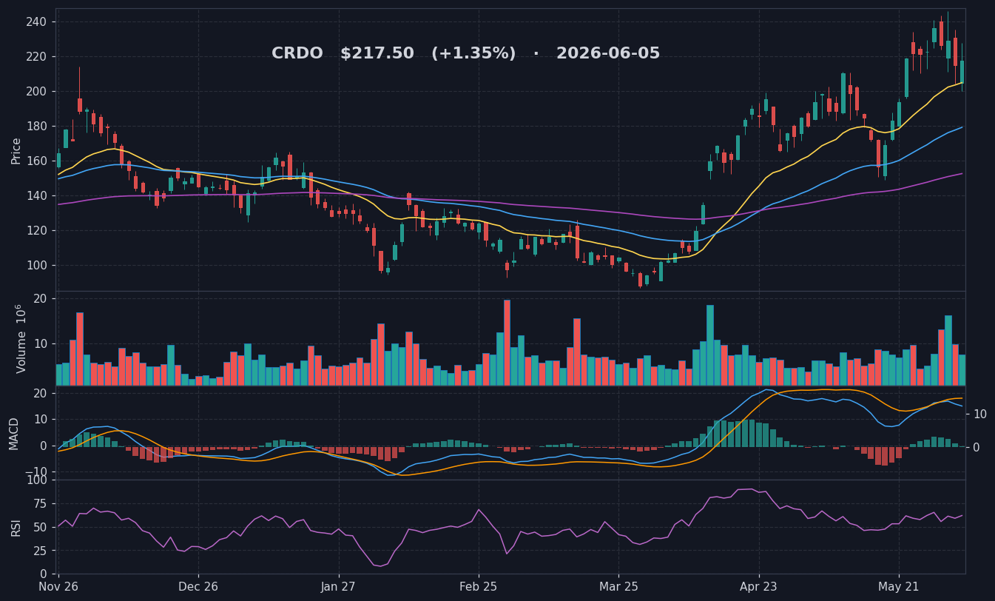Viewport: 995px width, 601px height.
Task: Click the Price axis label
Action: [16, 150]
